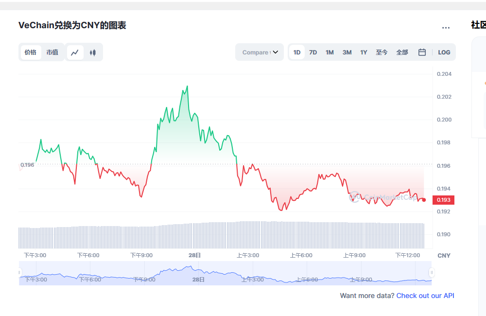
Task: Select the 全部 all-time range
Action: 402,53
